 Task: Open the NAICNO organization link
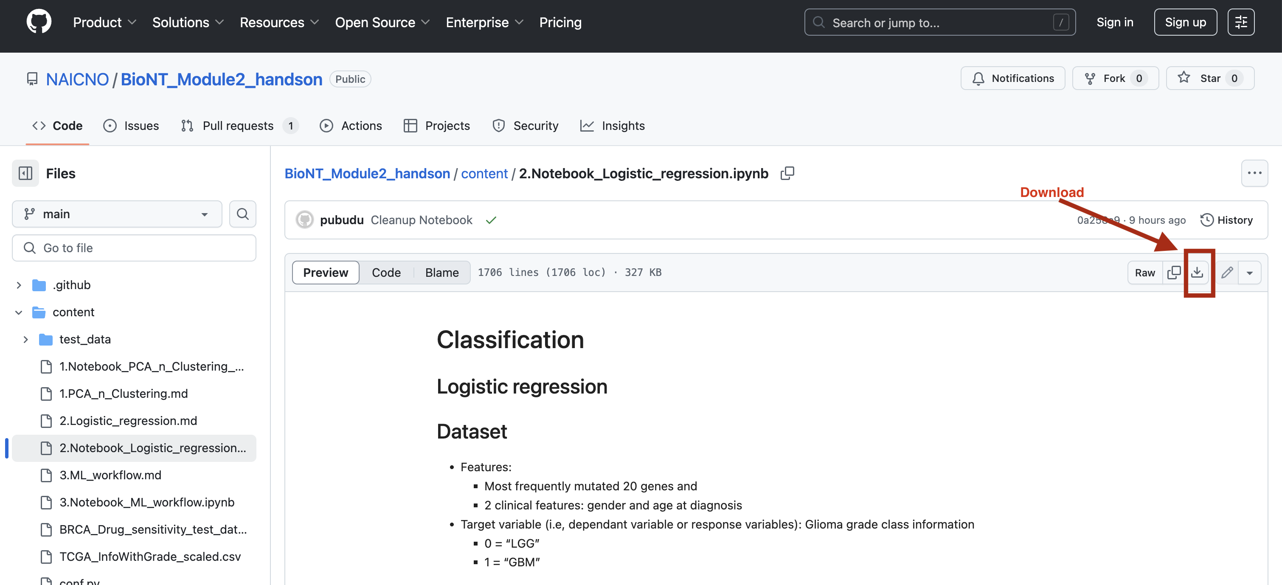[x=77, y=79]
